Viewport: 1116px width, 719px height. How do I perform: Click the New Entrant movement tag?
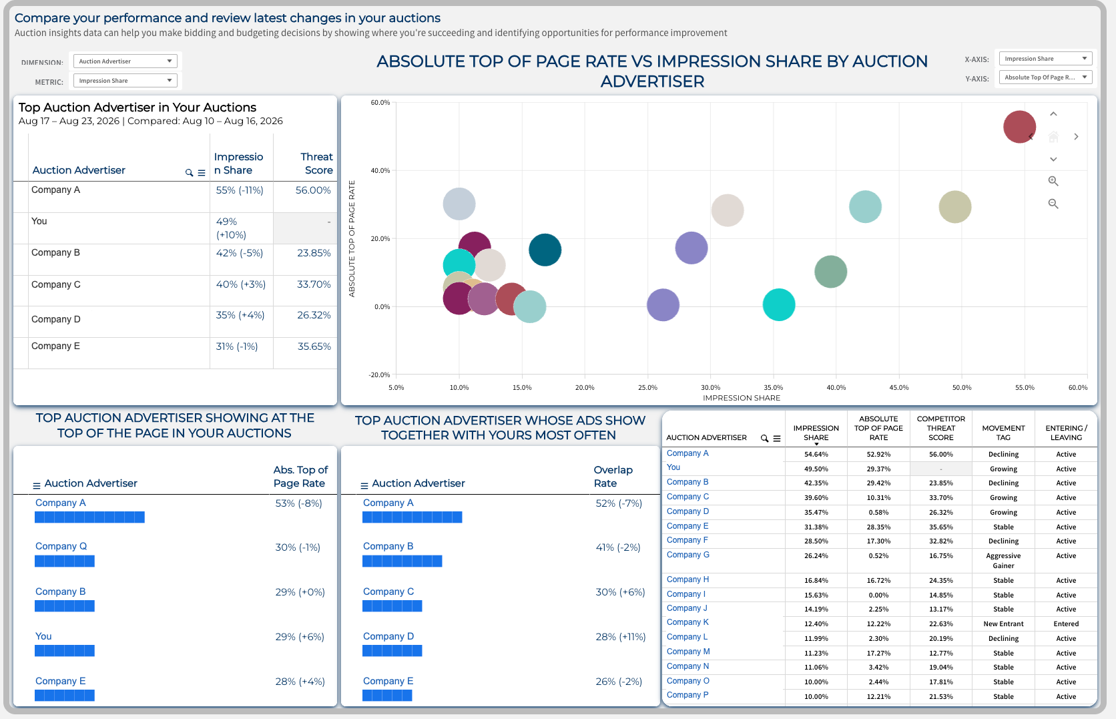click(1003, 624)
